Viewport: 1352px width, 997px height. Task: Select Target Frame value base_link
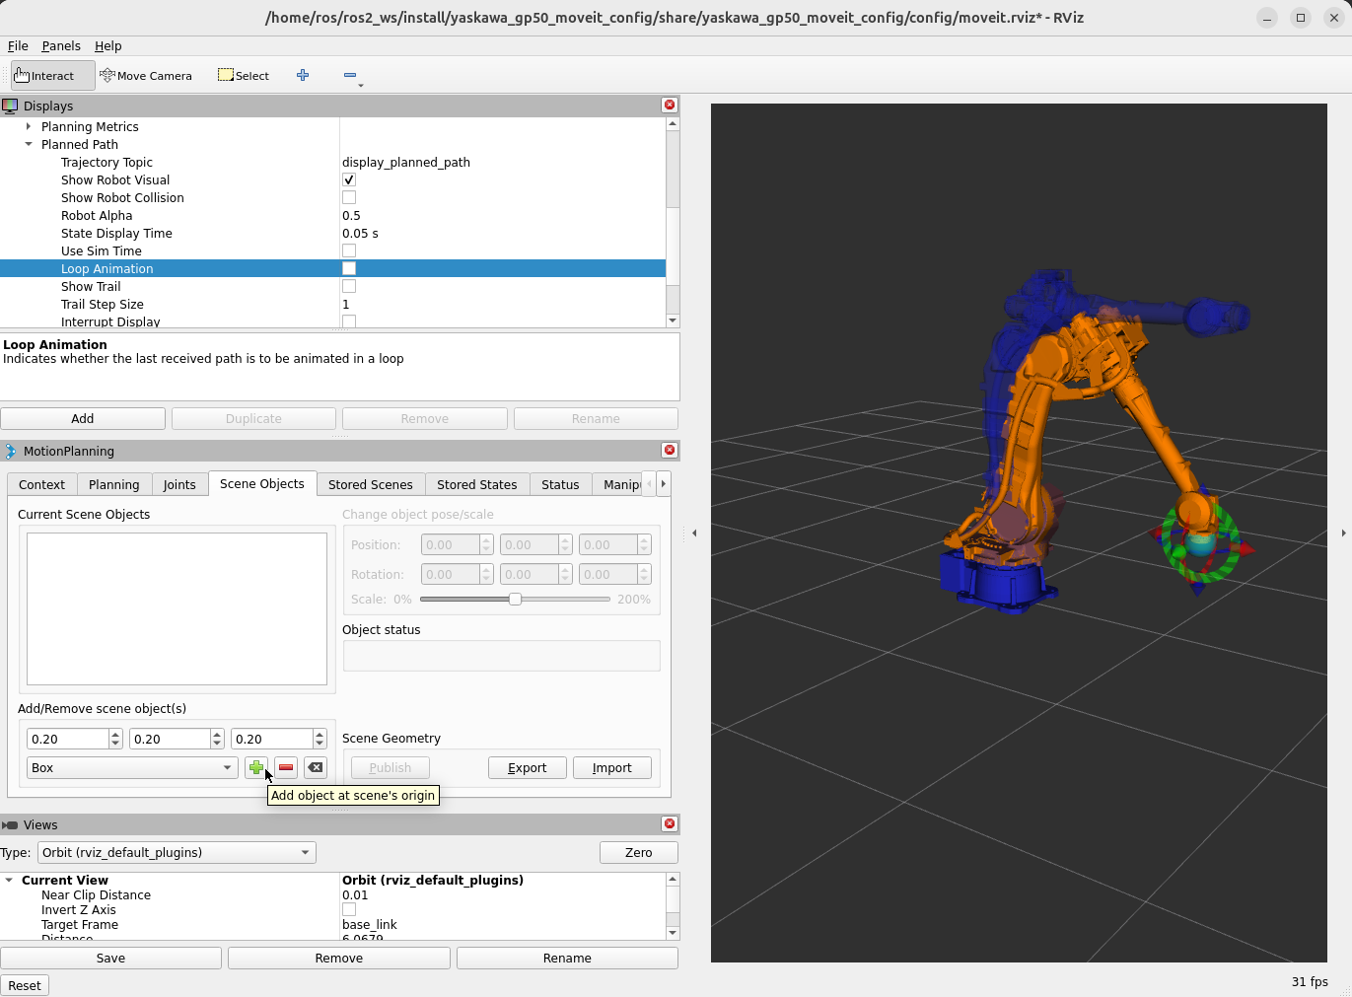(x=370, y=924)
